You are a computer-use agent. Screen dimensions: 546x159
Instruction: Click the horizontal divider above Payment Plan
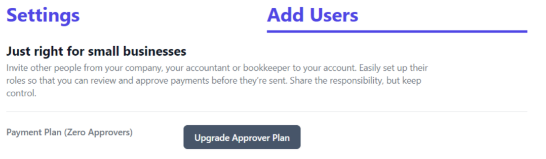pyautogui.click(x=267, y=112)
